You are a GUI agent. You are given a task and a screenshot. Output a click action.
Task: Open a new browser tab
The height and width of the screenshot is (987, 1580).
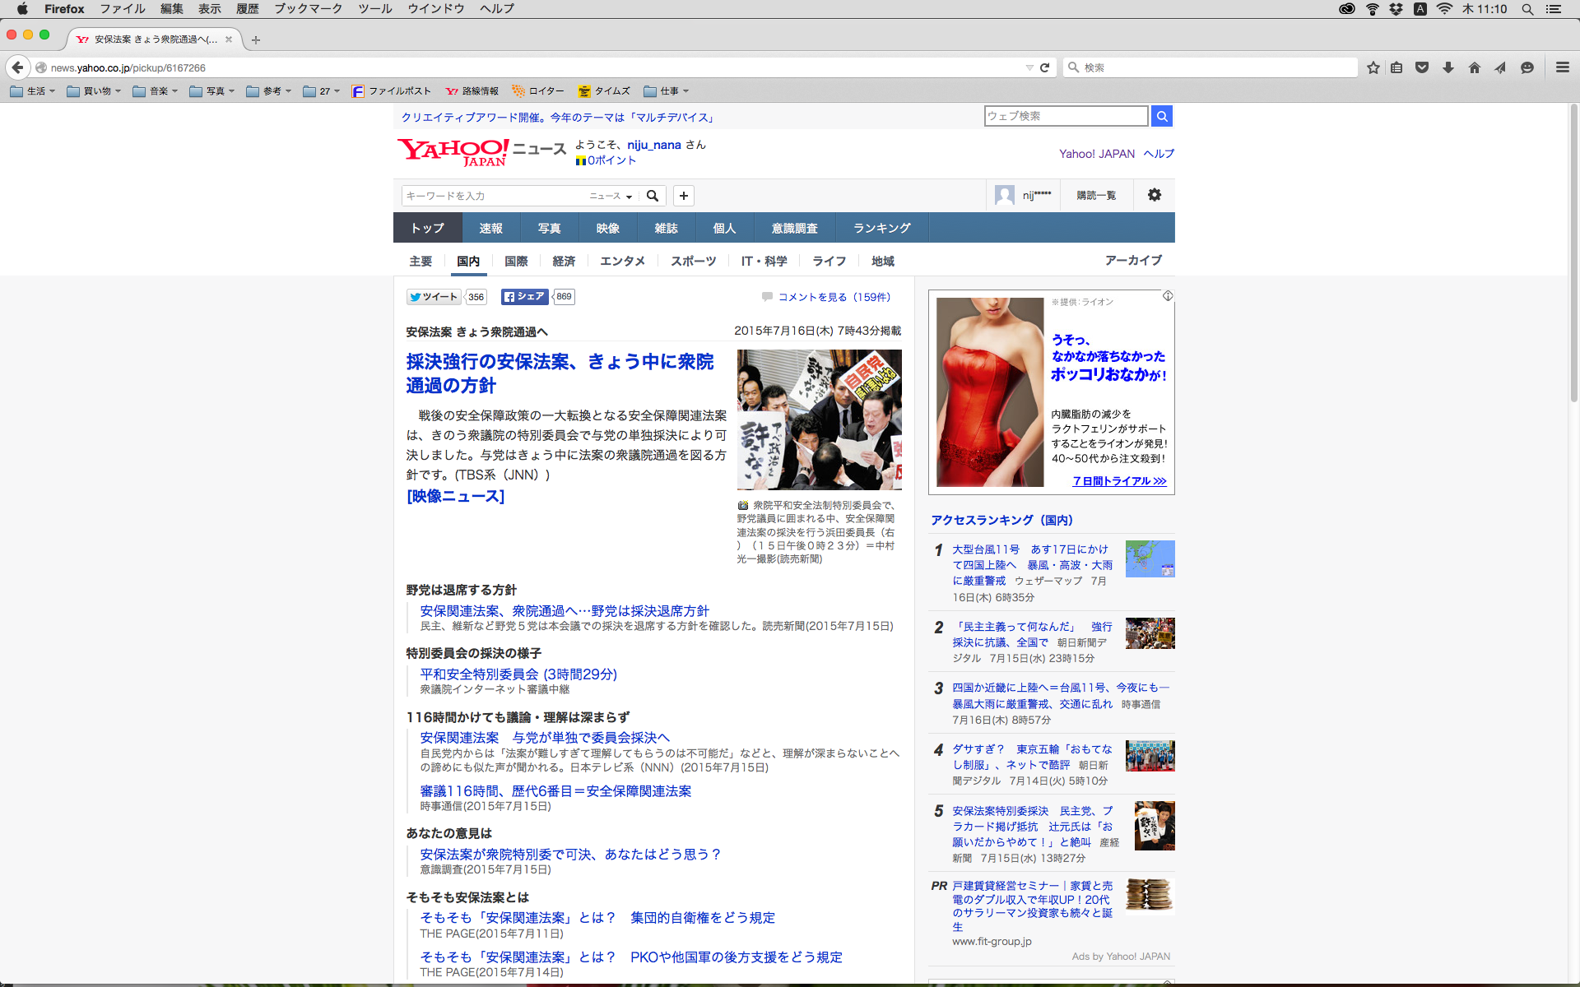(x=256, y=39)
